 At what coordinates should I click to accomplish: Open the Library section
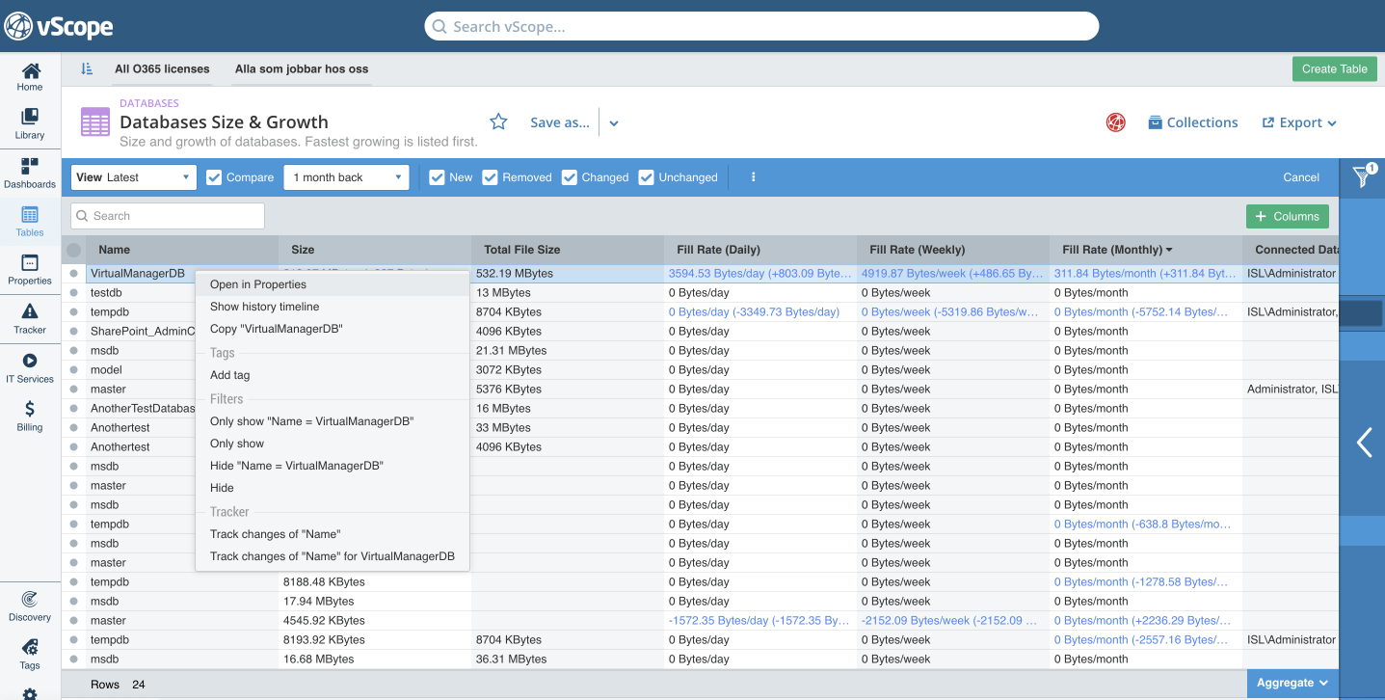[x=30, y=124]
